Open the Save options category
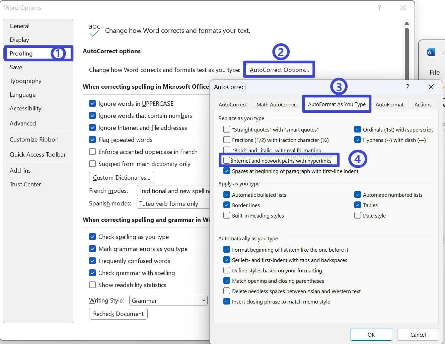445x344 pixels. 38,67
